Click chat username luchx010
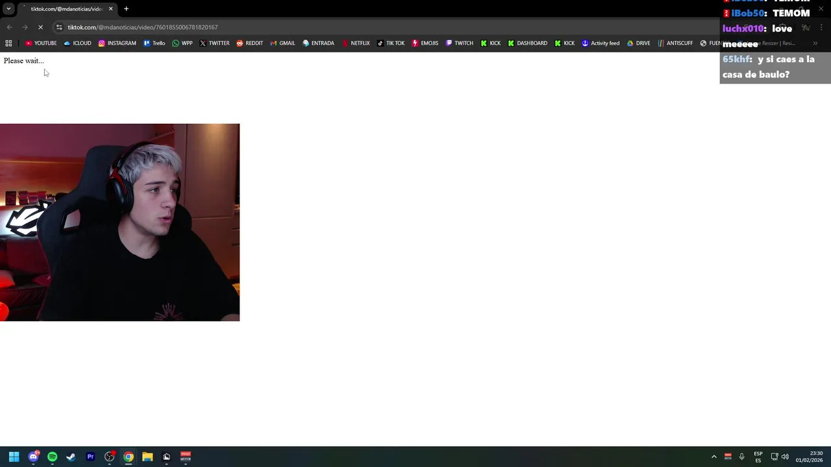Viewport: 831px width, 467px height. click(744, 29)
